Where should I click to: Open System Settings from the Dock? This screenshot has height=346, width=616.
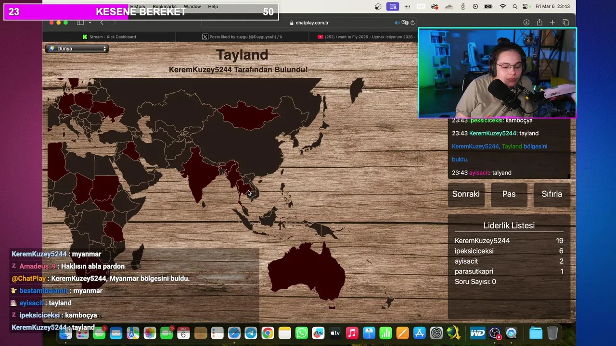pos(436,333)
